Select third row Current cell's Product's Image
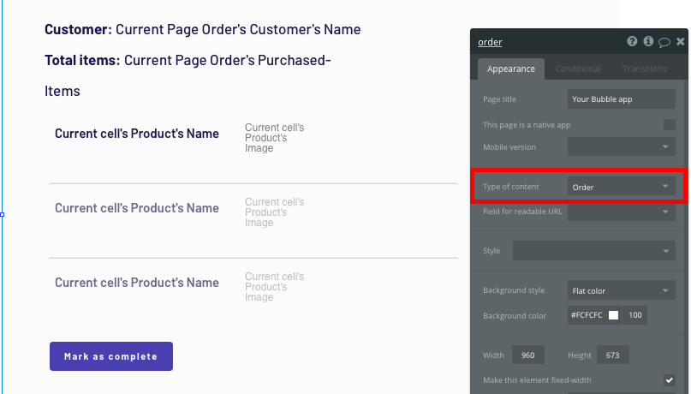Image resolution: width=691 pixels, height=394 pixels. 275,286
